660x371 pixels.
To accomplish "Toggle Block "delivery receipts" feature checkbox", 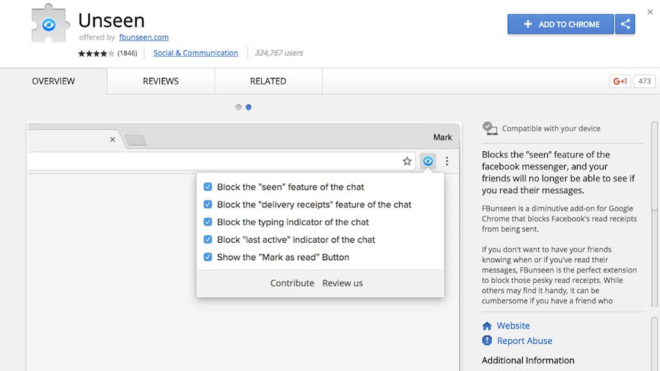I will click(208, 204).
